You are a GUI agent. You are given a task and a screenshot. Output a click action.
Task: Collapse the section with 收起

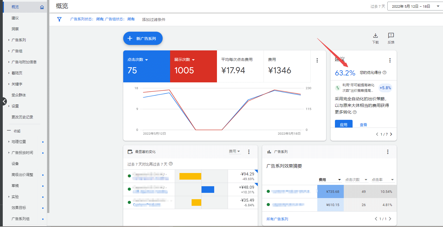[x=17, y=131]
